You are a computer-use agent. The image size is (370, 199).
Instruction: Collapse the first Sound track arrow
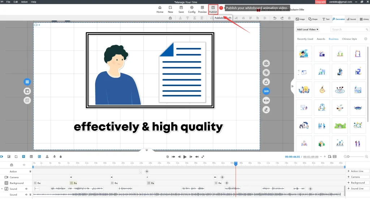2,189
